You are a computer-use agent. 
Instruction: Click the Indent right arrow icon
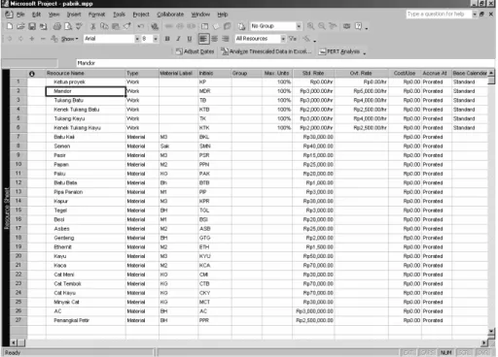(x=20, y=39)
